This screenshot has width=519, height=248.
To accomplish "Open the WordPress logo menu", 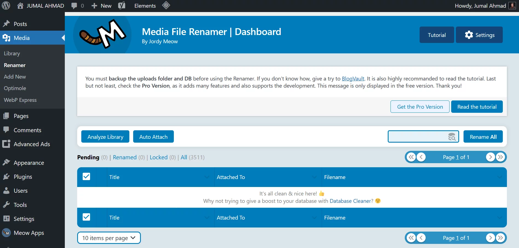I will (6, 6).
